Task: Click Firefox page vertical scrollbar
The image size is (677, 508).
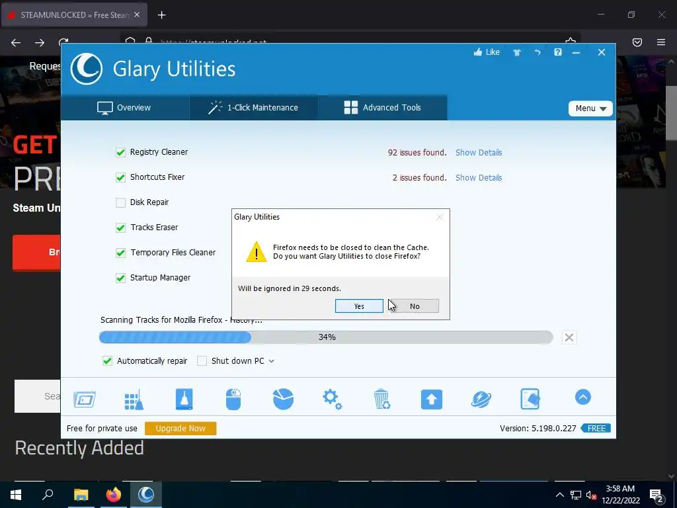Action: (x=671, y=113)
